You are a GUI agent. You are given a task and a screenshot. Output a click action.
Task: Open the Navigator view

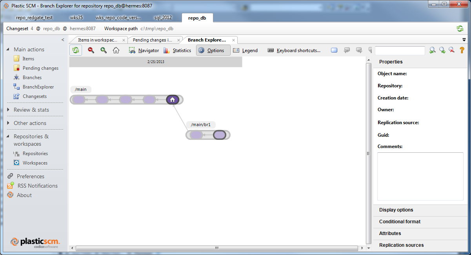tap(144, 51)
